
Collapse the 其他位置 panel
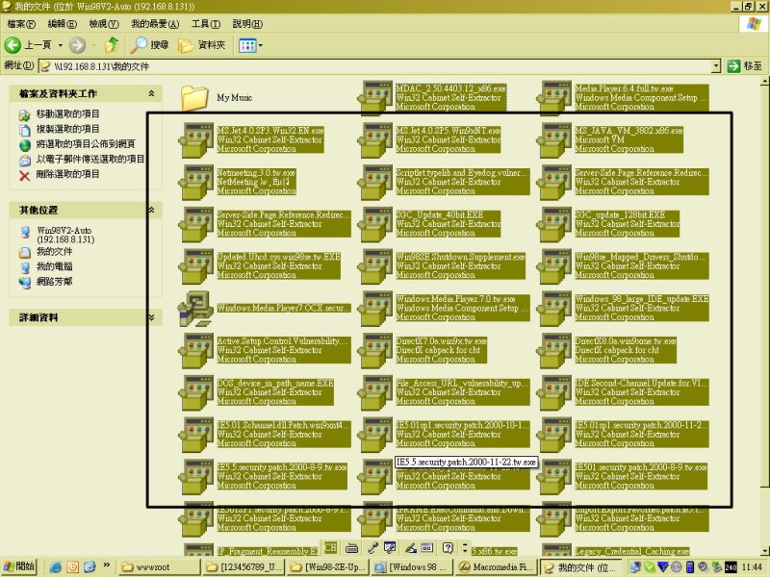[151, 210]
